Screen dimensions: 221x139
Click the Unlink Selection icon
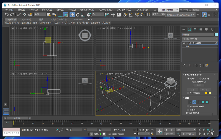24,15
